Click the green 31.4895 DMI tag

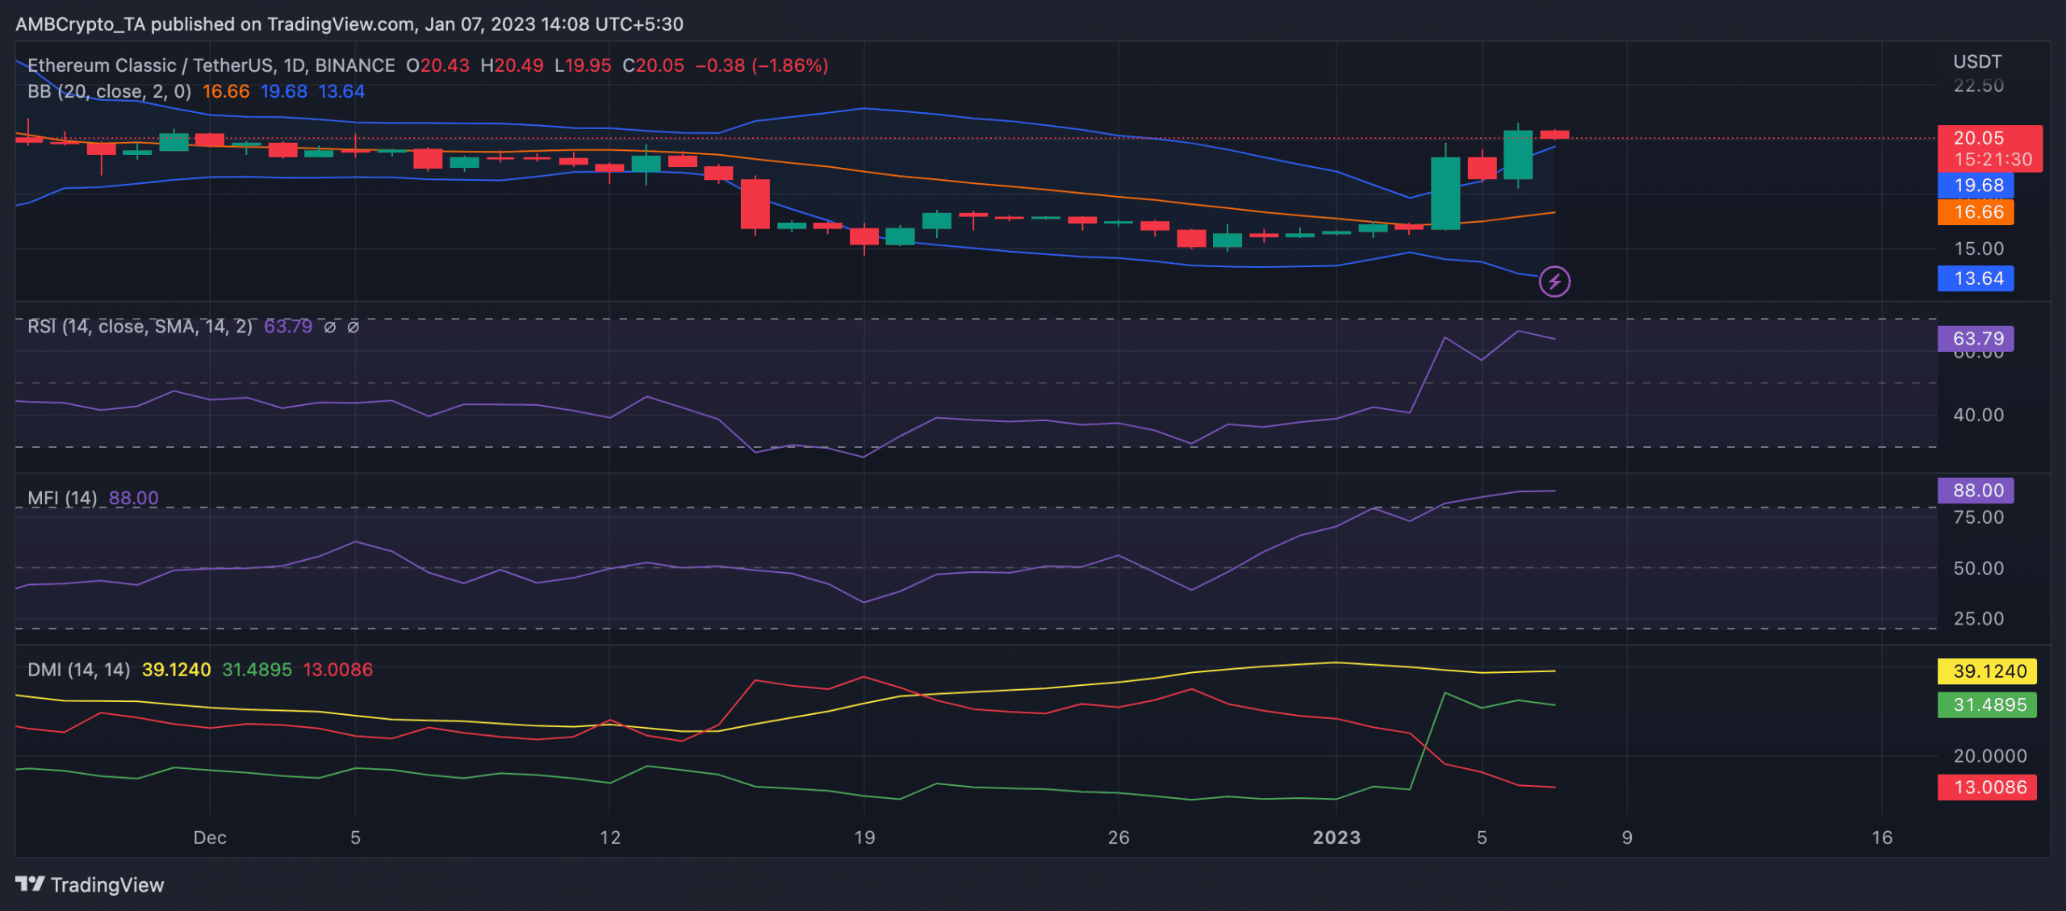click(x=1987, y=705)
